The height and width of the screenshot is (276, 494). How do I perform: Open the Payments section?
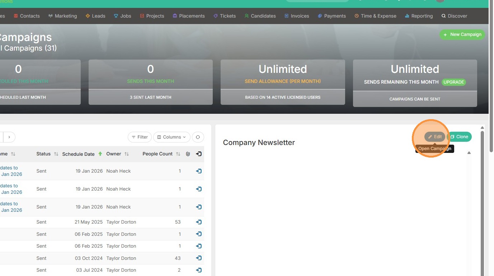tap(332, 16)
